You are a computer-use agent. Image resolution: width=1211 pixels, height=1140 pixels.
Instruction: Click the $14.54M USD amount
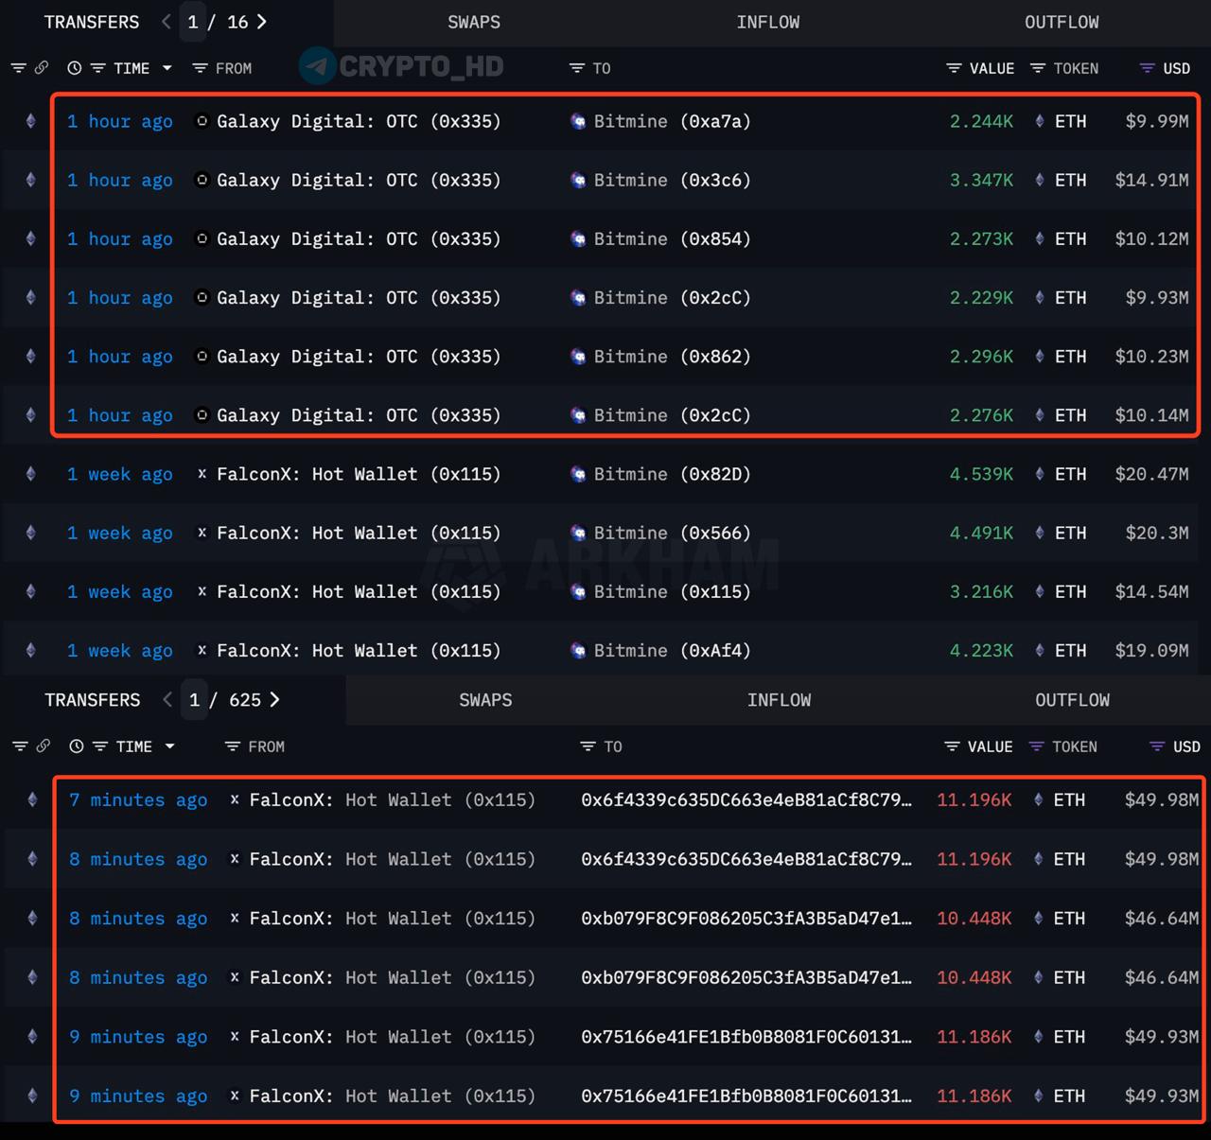pos(1151,591)
